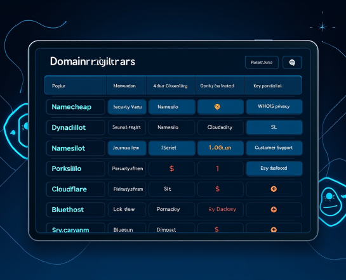Image resolution: width=346 pixels, height=280 pixels.
Task: Open the Cloudflare registrar row
Action: (x=76, y=189)
